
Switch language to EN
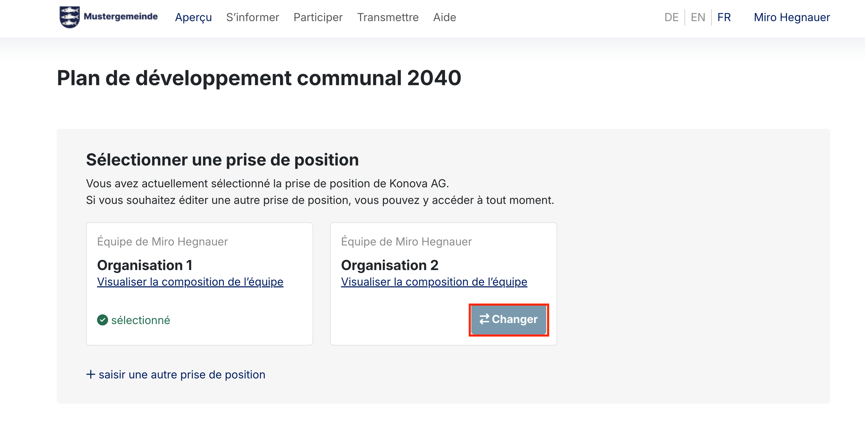tap(698, 17)
